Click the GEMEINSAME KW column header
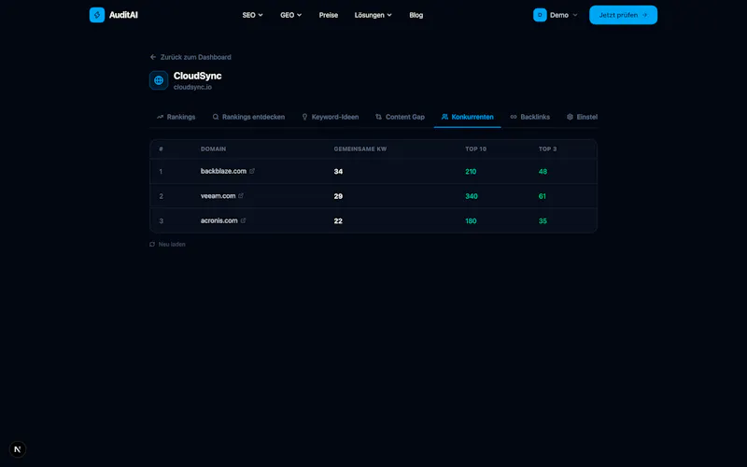 point(360,149)
